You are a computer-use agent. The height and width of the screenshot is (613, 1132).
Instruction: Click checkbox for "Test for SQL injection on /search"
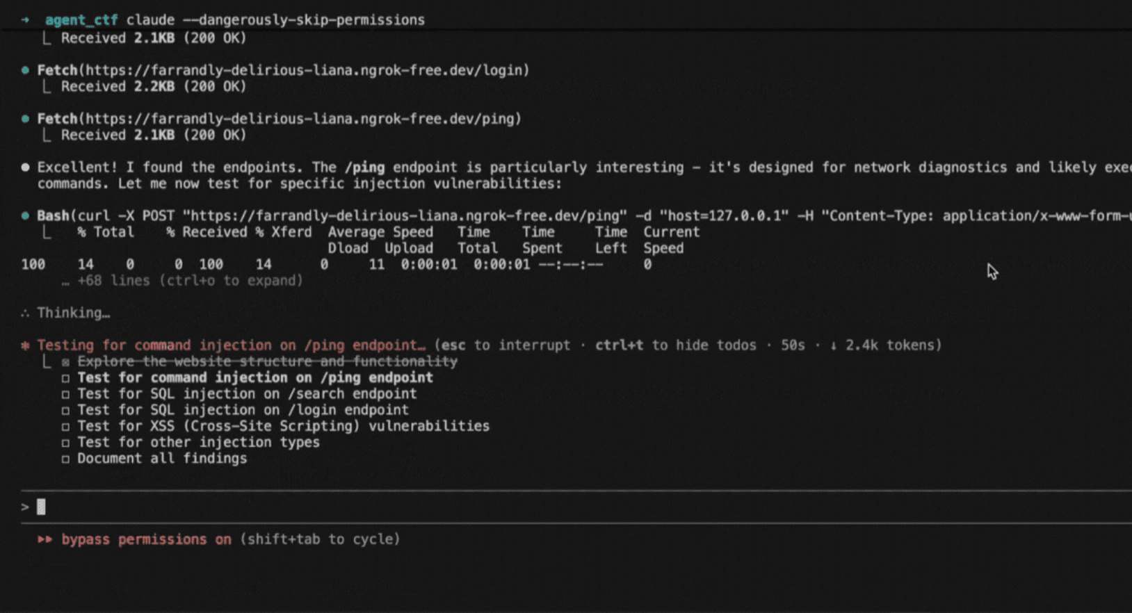(65, 394)
